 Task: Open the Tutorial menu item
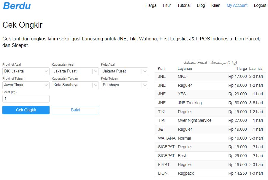(x=184, y=5)
